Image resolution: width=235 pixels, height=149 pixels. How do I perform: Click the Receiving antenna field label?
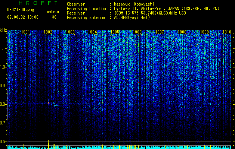tap(86, 18)
